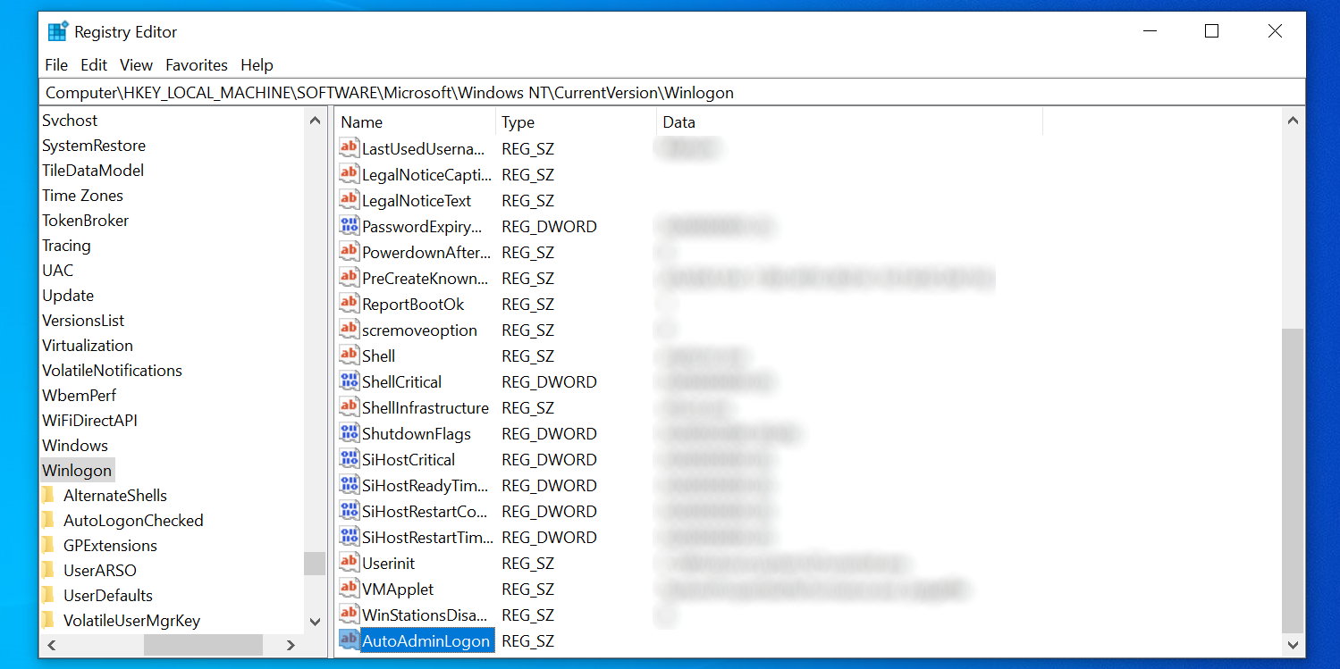The height and width of the screenshot is (669, 1340).
Task: Select the SiHostRestartTim... value name
Action: (427, 538)
